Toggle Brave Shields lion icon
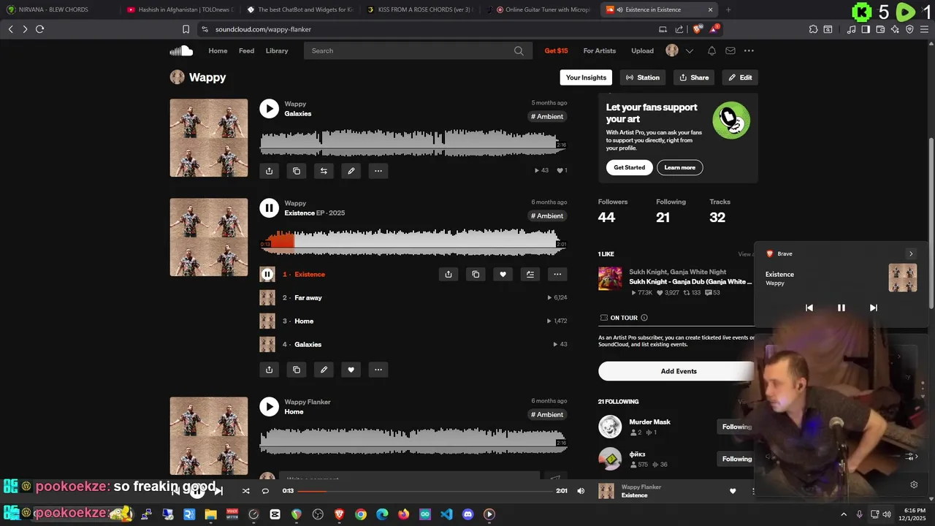This screenshot has height=526, width=935. click(697, 29)
